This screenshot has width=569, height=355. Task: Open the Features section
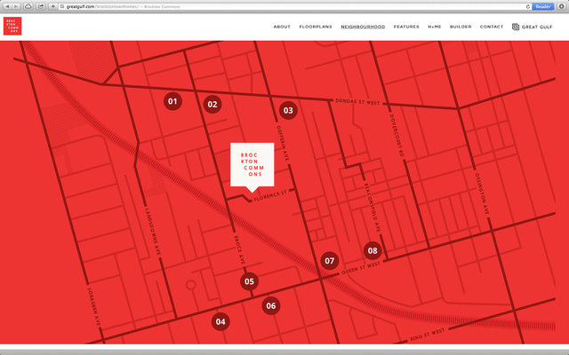pos(406,27)
